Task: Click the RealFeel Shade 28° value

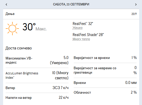Action: pos(88,35)
